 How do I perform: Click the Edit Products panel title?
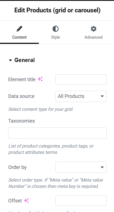[57, 10]
